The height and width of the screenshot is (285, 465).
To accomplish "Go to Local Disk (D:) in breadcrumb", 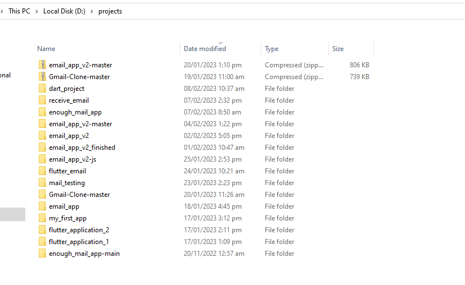I will pos(64,11).
